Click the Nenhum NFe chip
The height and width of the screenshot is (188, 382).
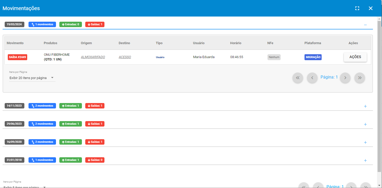(x=274, y=57)
